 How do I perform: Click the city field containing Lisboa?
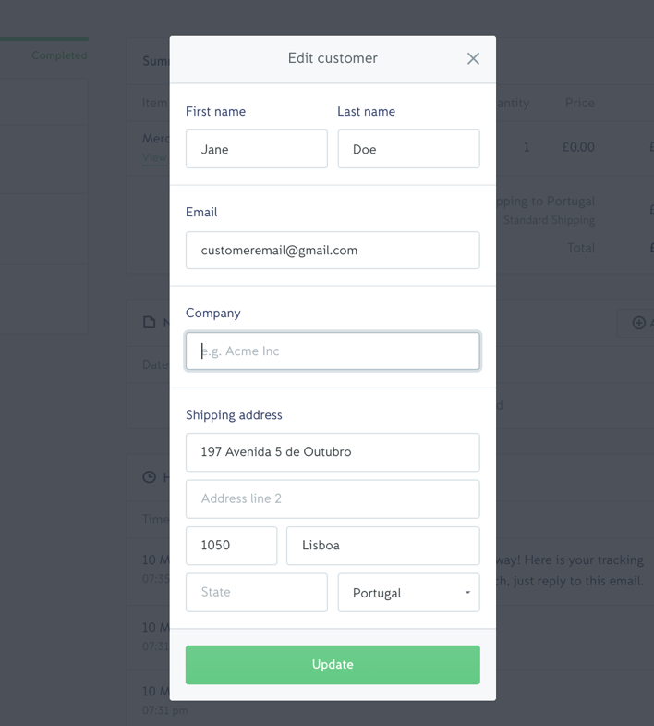[383, 546]
